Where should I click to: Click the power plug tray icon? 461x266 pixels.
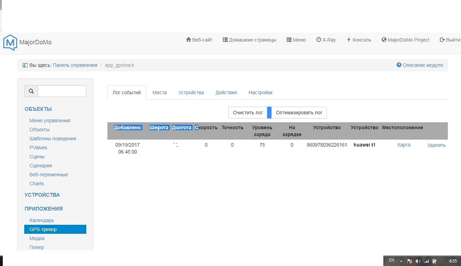pos(434,261)
